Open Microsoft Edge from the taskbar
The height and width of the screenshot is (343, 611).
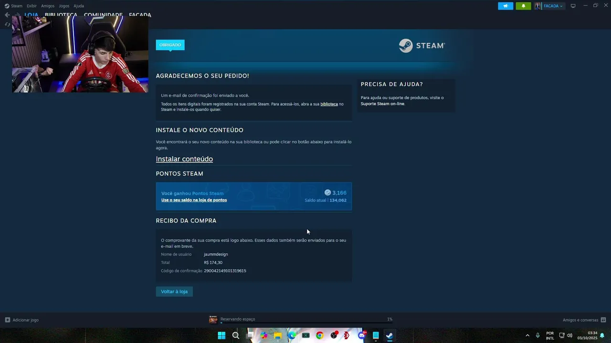[x=292, y=335]
